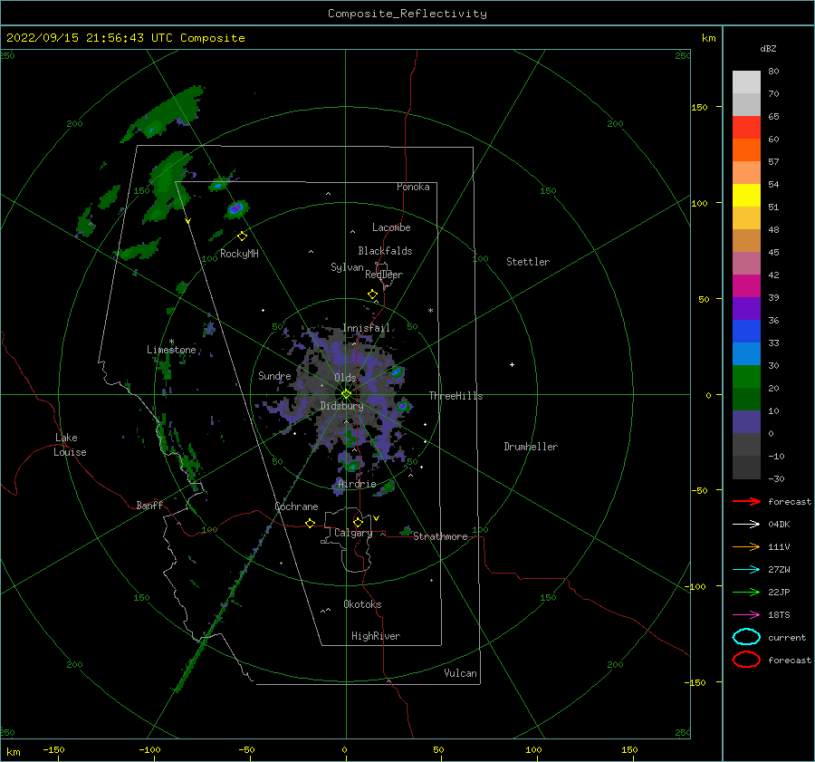Click the Stettler label
Viewport: 815px width, 762px height.
[528, 262]
